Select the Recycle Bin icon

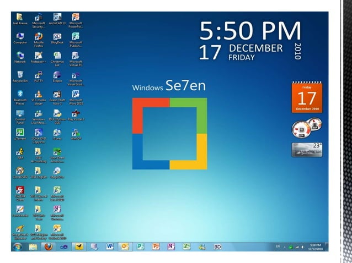[x=20, y=77]
